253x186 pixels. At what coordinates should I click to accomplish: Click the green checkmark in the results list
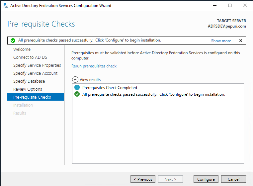coord(77,94)
